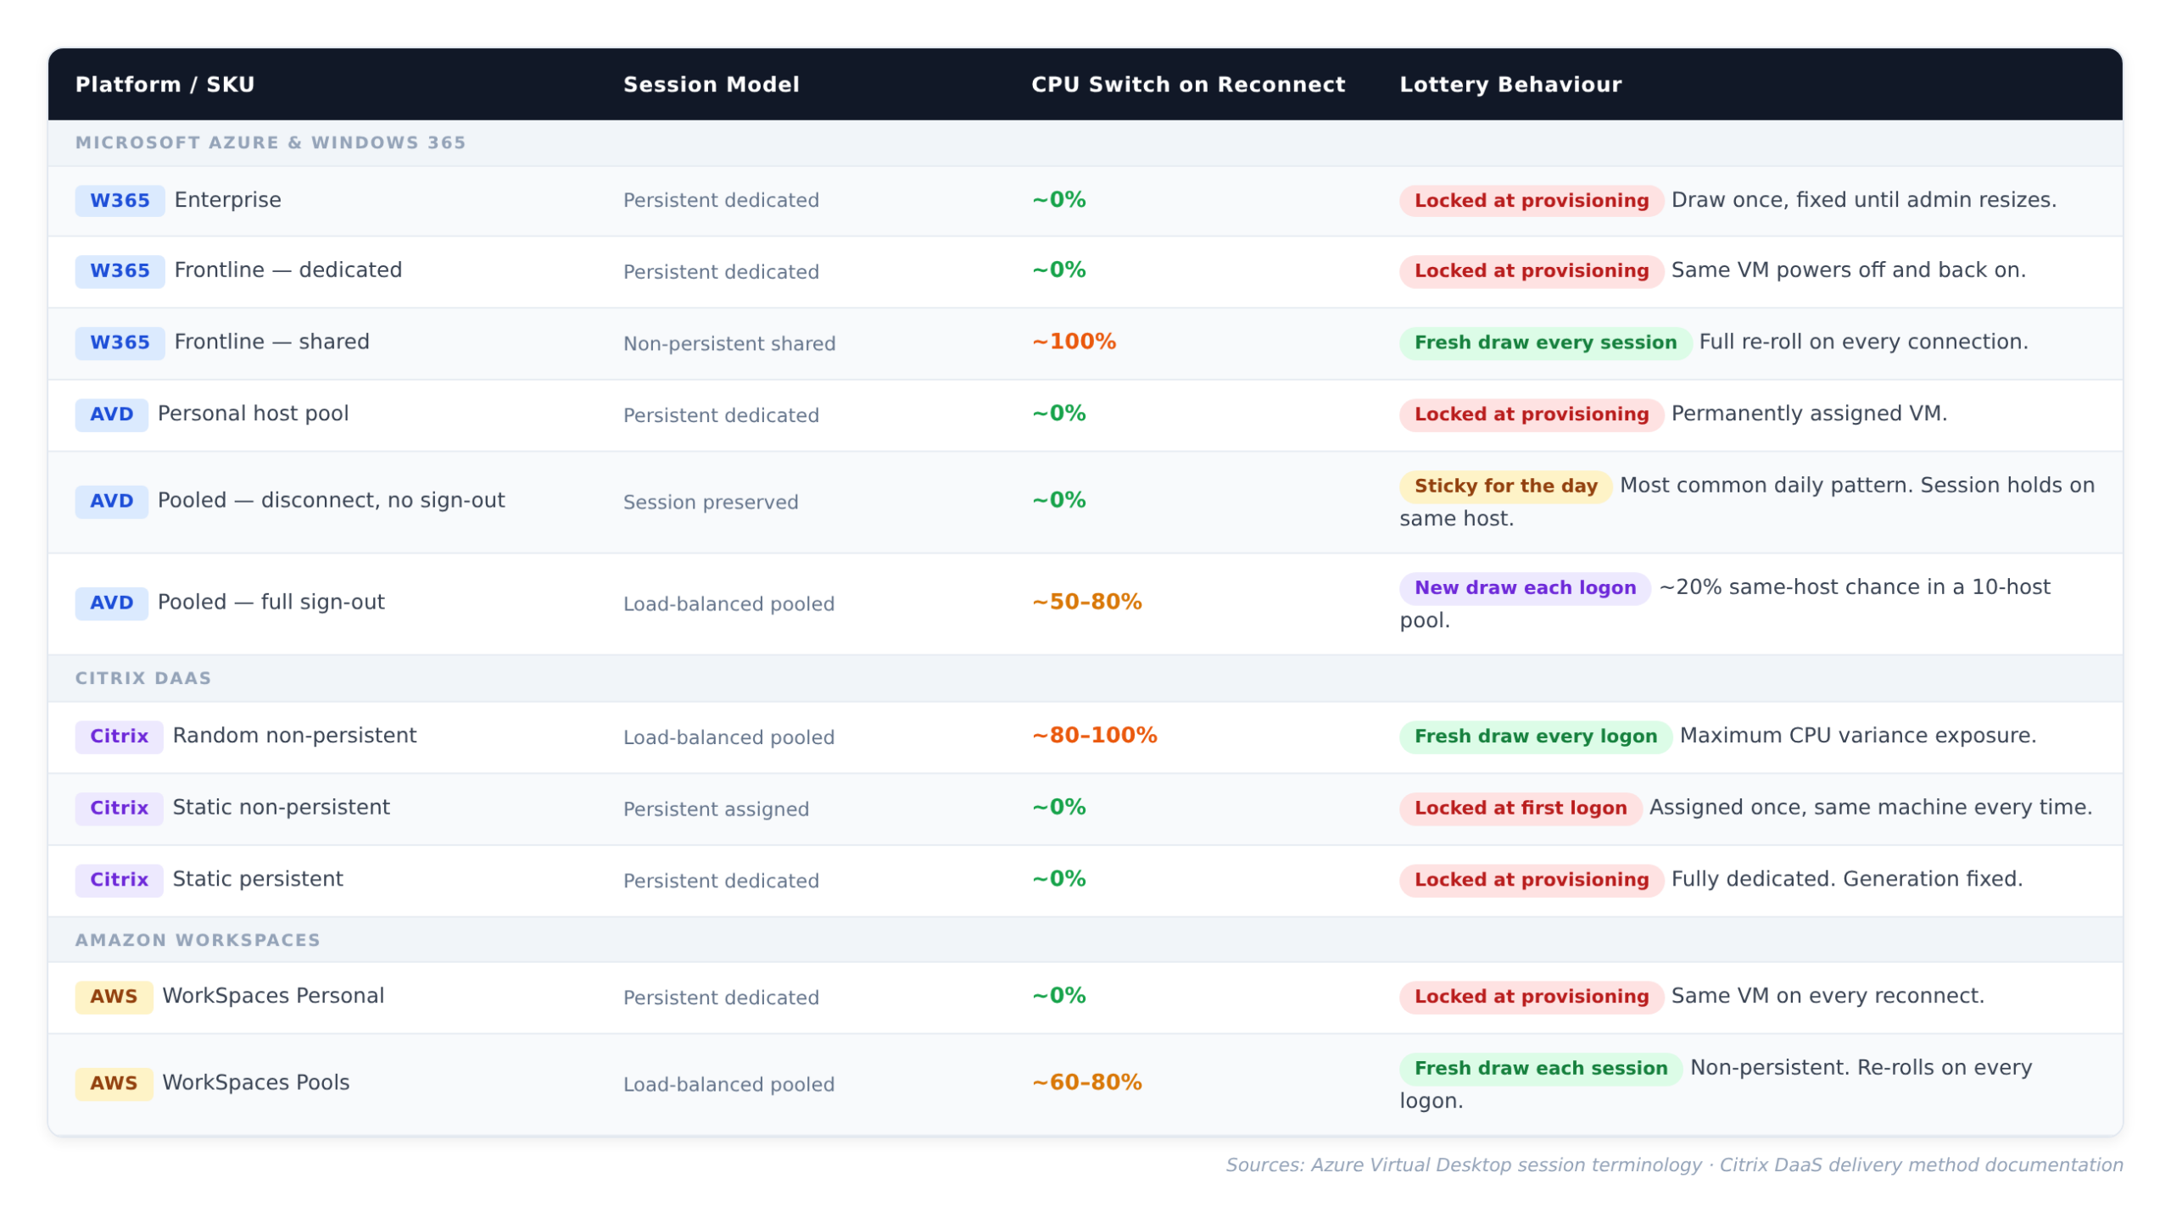The image size is (2171, 1223).
Task: Select the WorkSpaces Personal text
Action: click(273, 996)
